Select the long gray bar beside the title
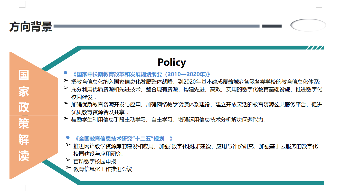Image resolution: width=341 pixels, height=191 pixels. pyautogui.click(x=157, y=26)
